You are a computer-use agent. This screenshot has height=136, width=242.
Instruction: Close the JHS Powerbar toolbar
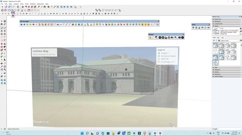click(x=158, y=21)
